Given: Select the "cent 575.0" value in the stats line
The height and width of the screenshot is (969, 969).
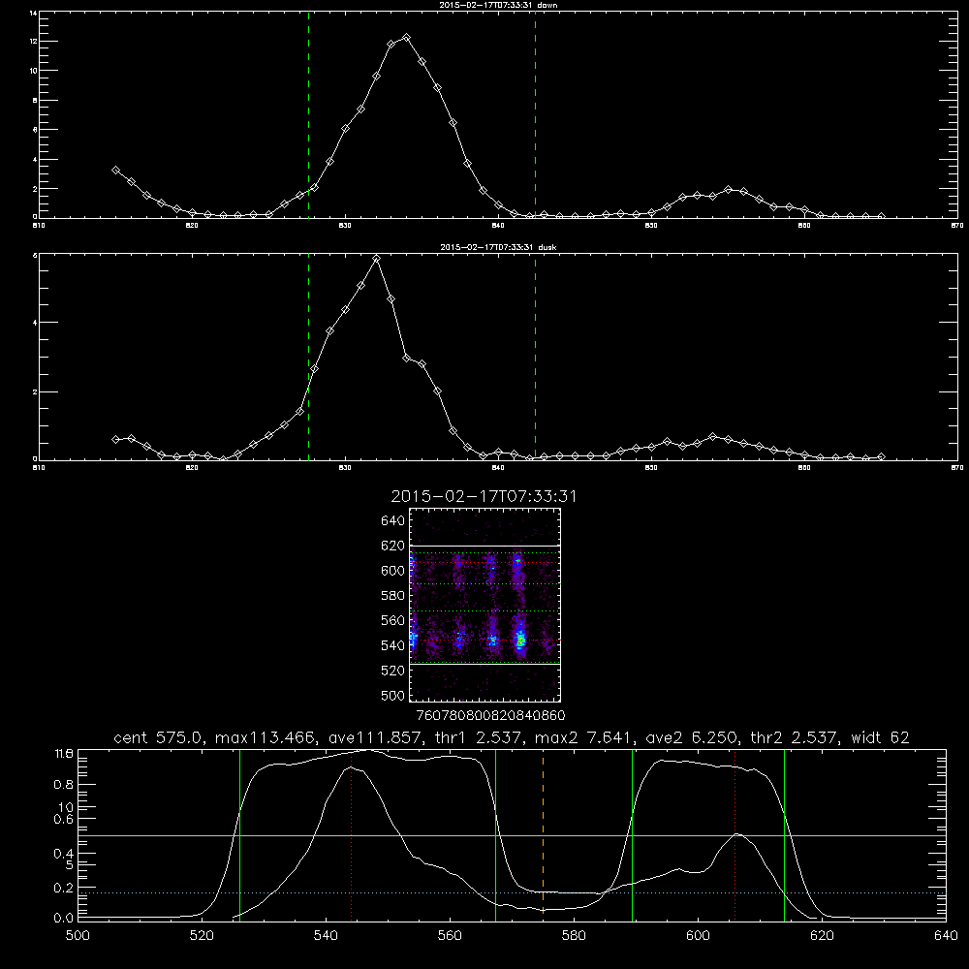Looking at the screenshot, I should (162, 737).
